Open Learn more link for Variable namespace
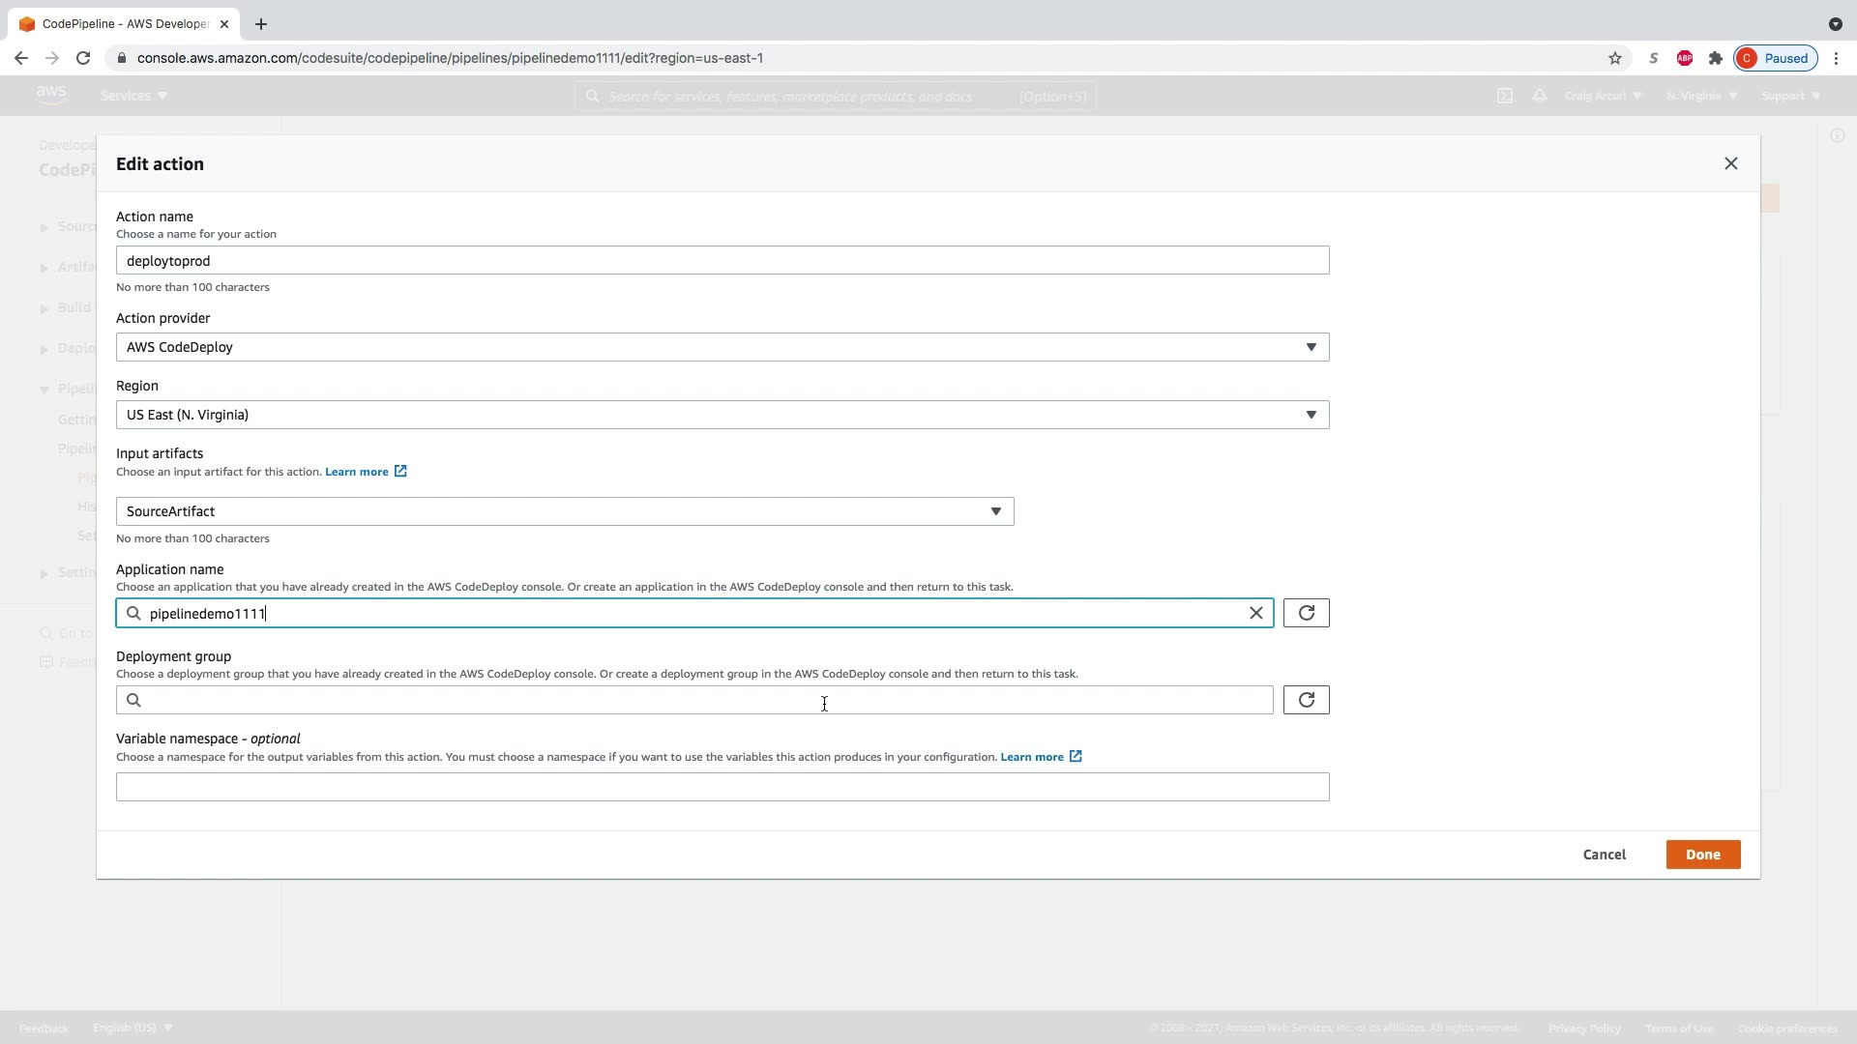 pyautogui.click(x=1031, y=757)
